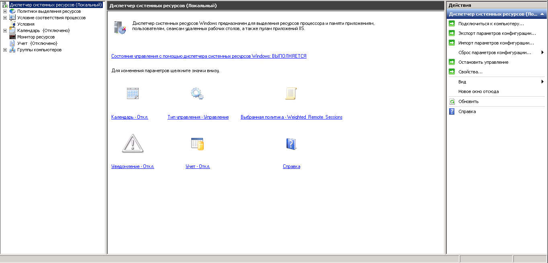
Task: Select Подключиться к компьютеру action
Action: [491, 24]
